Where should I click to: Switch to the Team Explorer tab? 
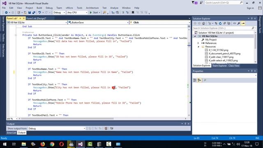click(x=219, y=66)
